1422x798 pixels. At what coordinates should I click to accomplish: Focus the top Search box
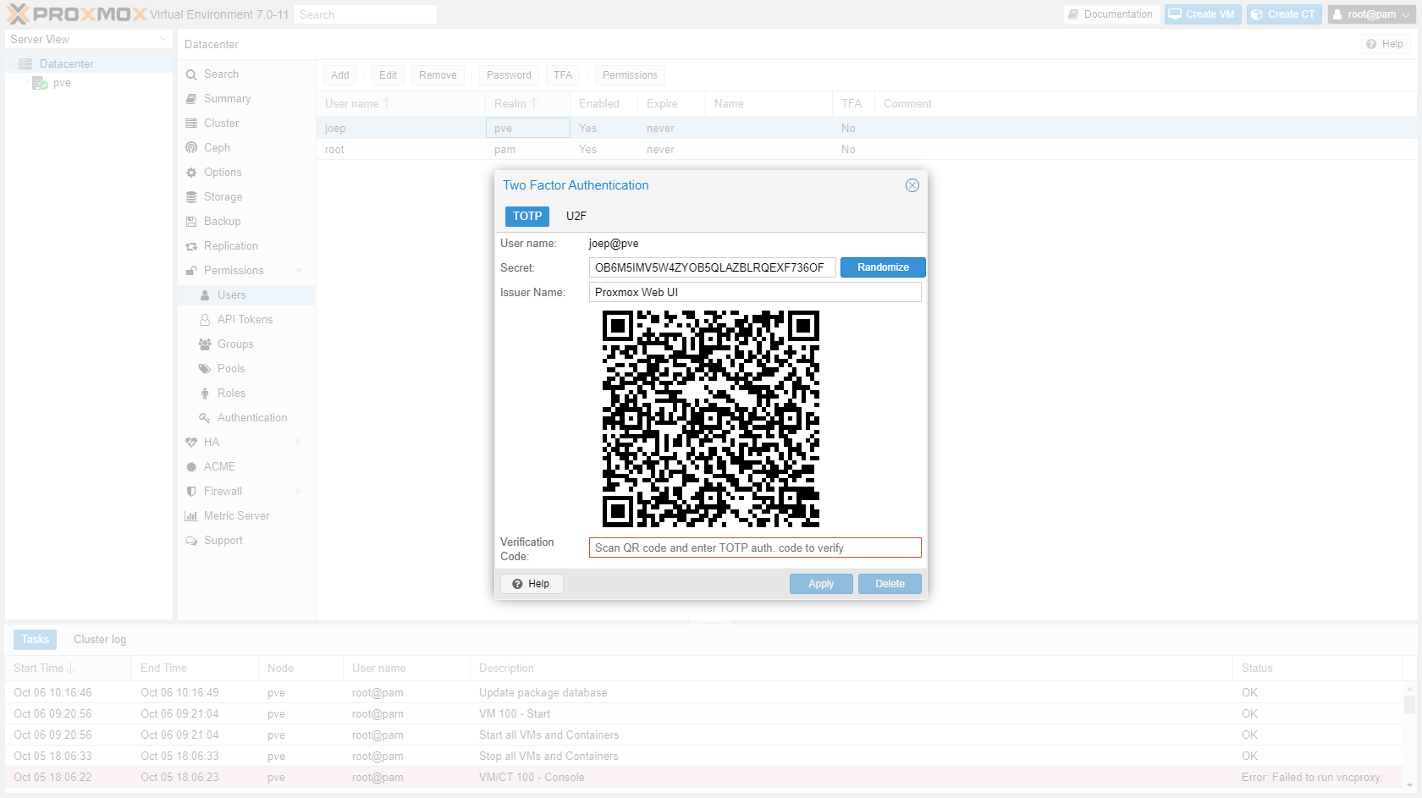[366, 14]
